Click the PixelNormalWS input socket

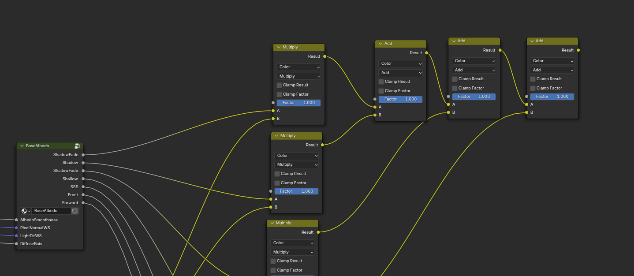tap(17, 228)
